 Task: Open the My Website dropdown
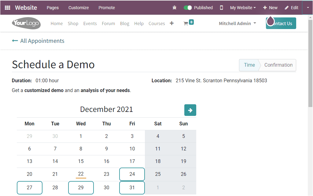coord(243,7)
